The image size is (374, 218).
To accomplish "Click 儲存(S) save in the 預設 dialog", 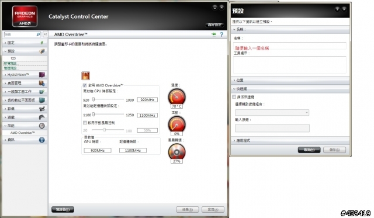I will (334, 150).
